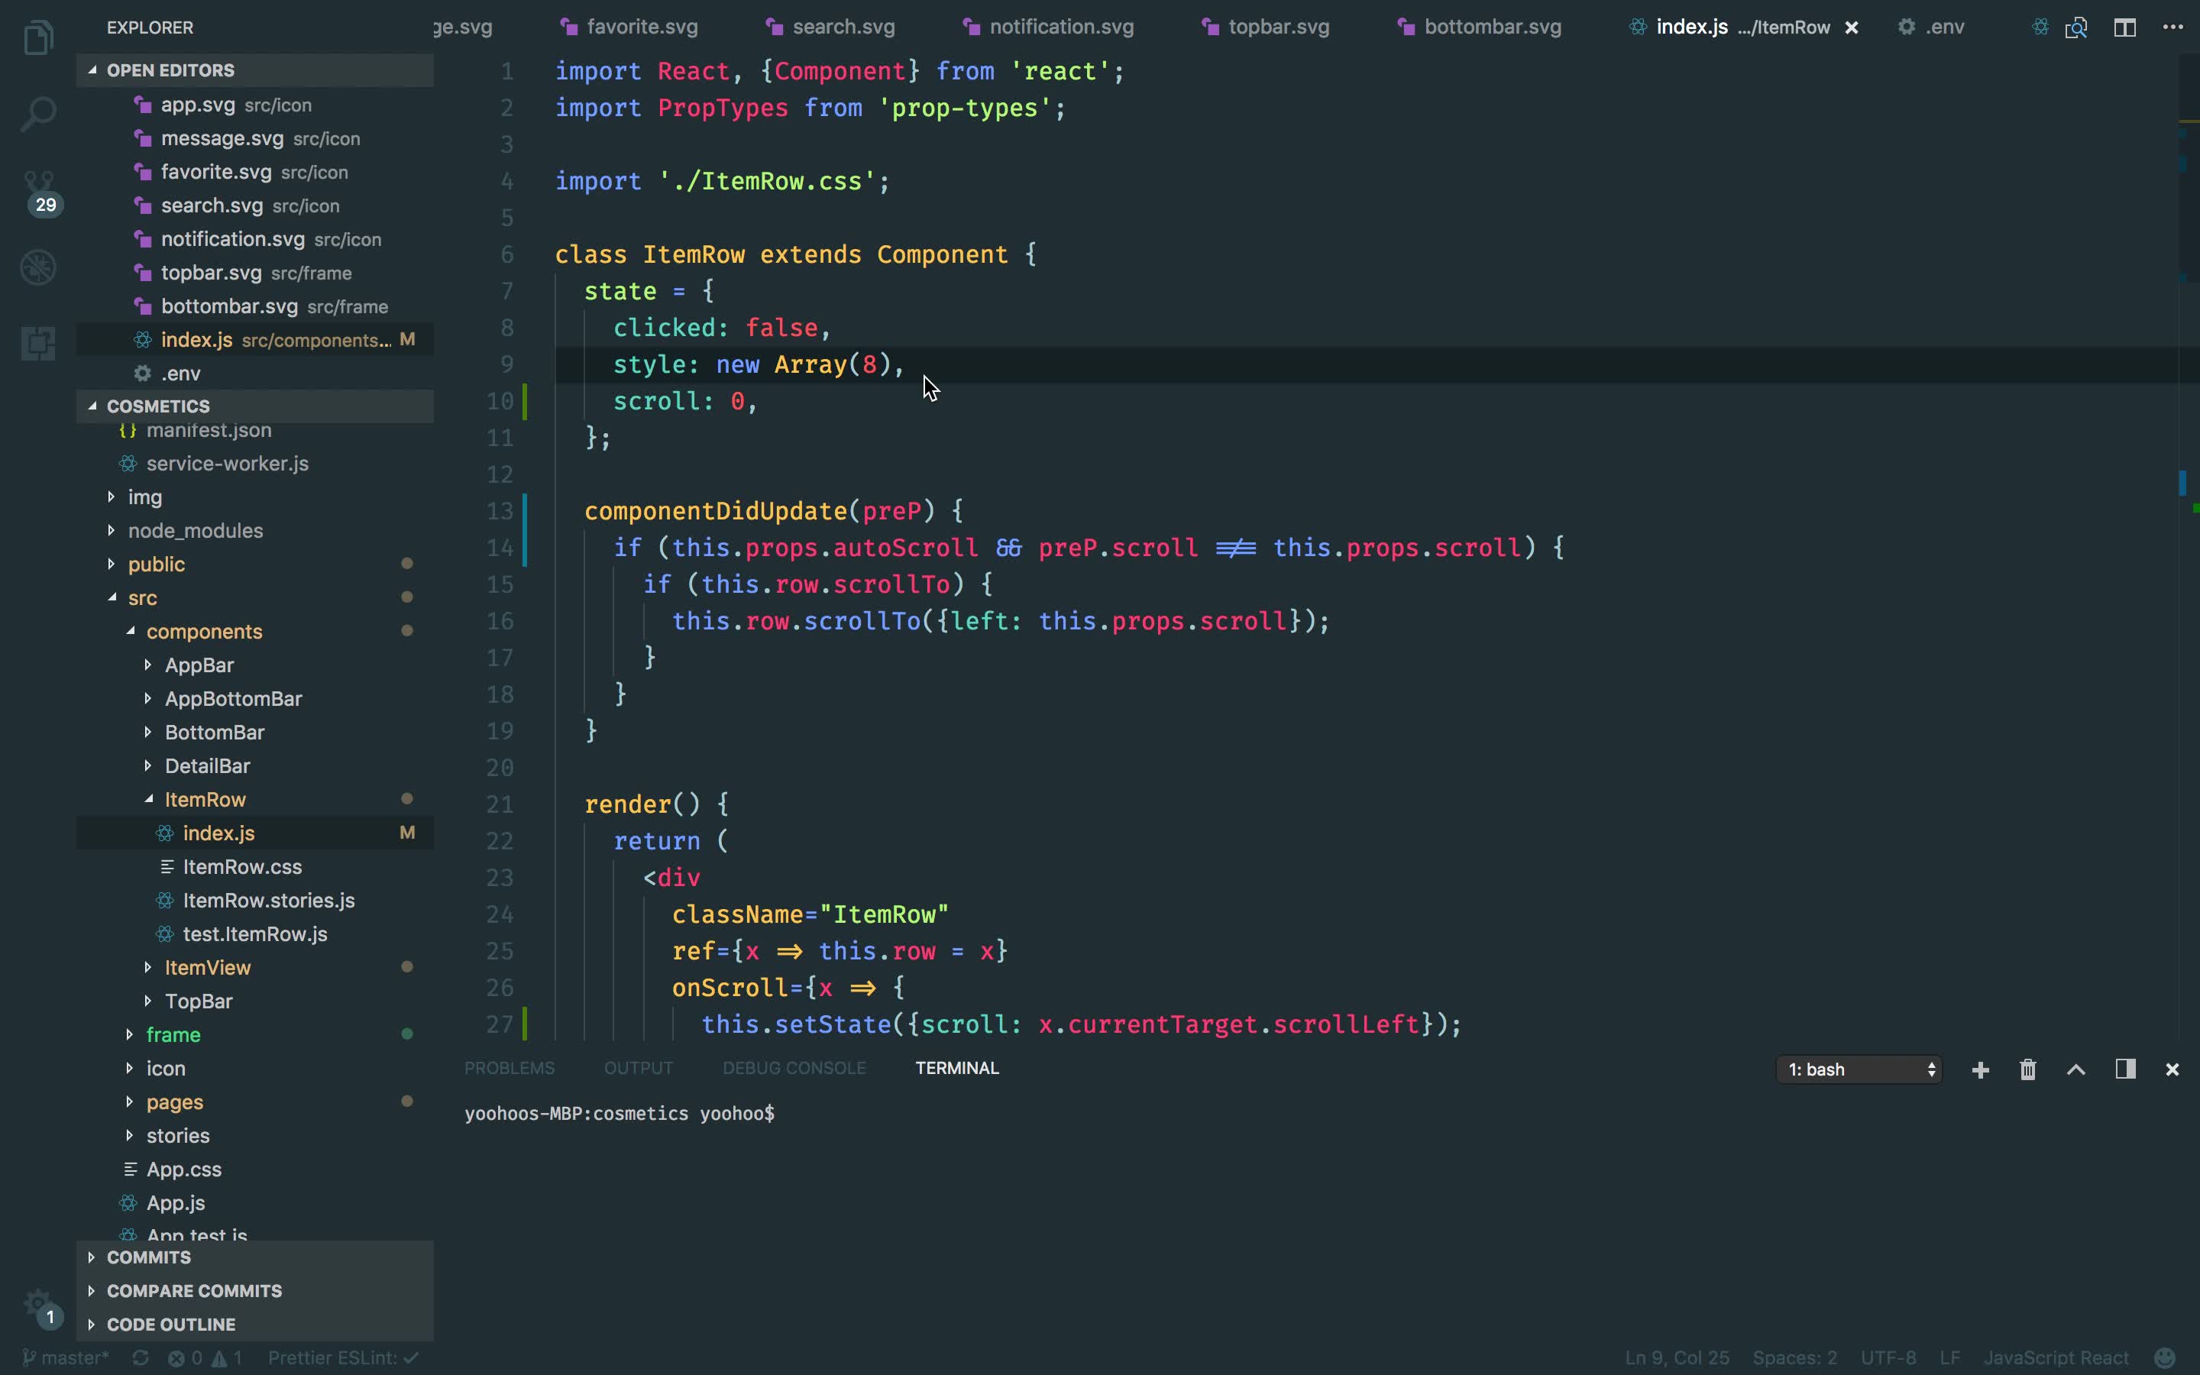
Task: Expand the COMMITS section
Action: 148,1257
